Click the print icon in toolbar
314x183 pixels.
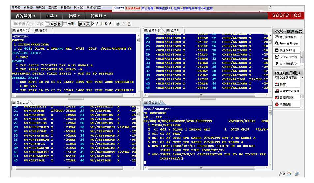(118, 24)
